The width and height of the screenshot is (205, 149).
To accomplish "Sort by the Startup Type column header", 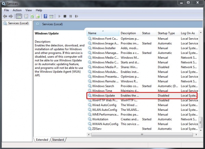I will pyautogui.click(x=166, y=33).
